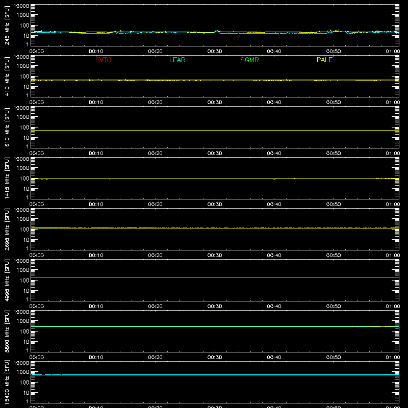This screenshot has height=408, width=408.
Task: Click the yellow trace in the 610 MHz plot
Action: (x=215, y=130)
